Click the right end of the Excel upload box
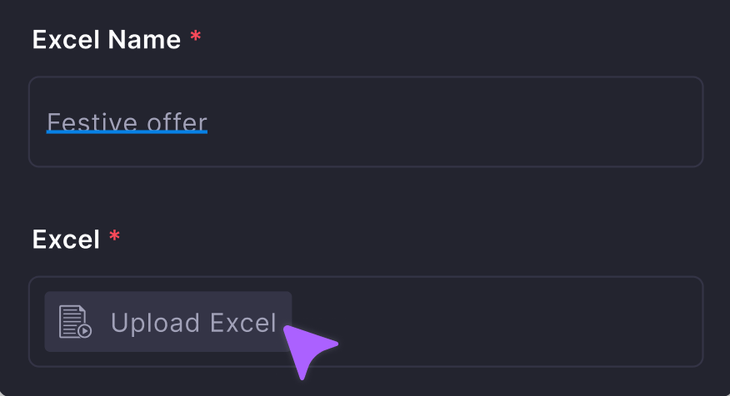This screenshot has height=396, width=730. point(679,322)
